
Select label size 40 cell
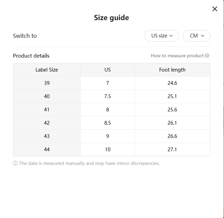(47, 96)
